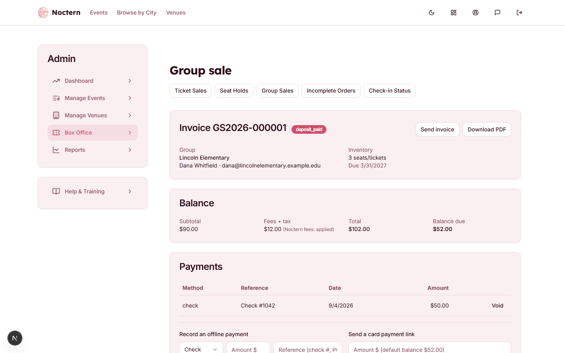Click the Noctern brand name link
The height and width of the screenshot is (353, 565).
[x=66, y=13]
